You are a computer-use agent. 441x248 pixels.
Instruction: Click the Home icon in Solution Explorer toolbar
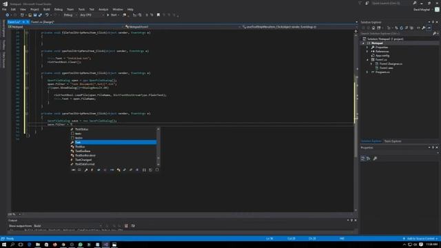point(373,28)
